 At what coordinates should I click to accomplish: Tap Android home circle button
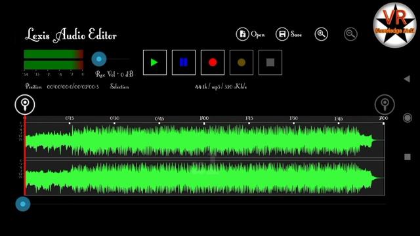tap(408, 118)
